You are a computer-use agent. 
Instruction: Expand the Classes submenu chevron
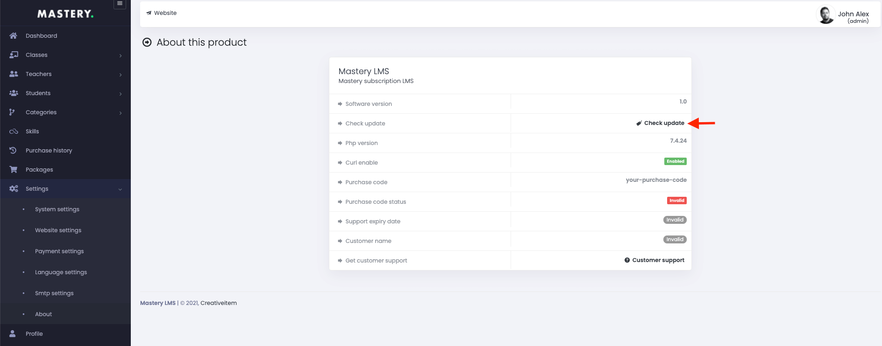coord(121,55)
